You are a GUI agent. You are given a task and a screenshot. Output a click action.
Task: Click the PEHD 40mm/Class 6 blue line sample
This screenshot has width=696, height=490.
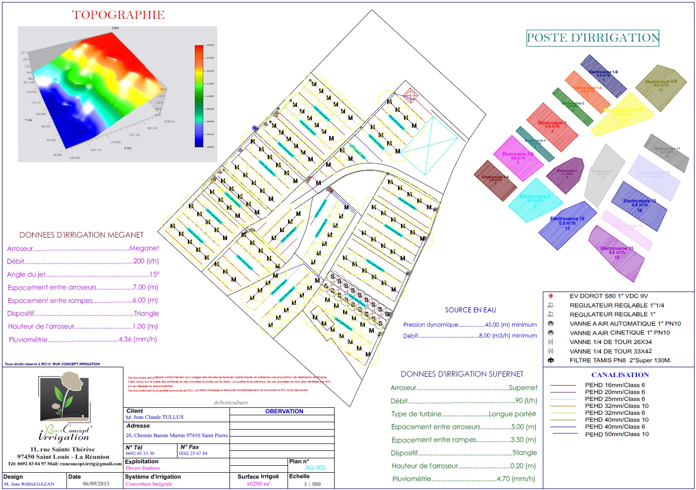563,427
